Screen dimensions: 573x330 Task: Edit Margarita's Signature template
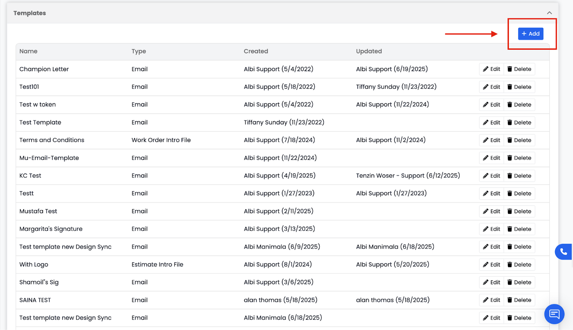coord(491,229)
